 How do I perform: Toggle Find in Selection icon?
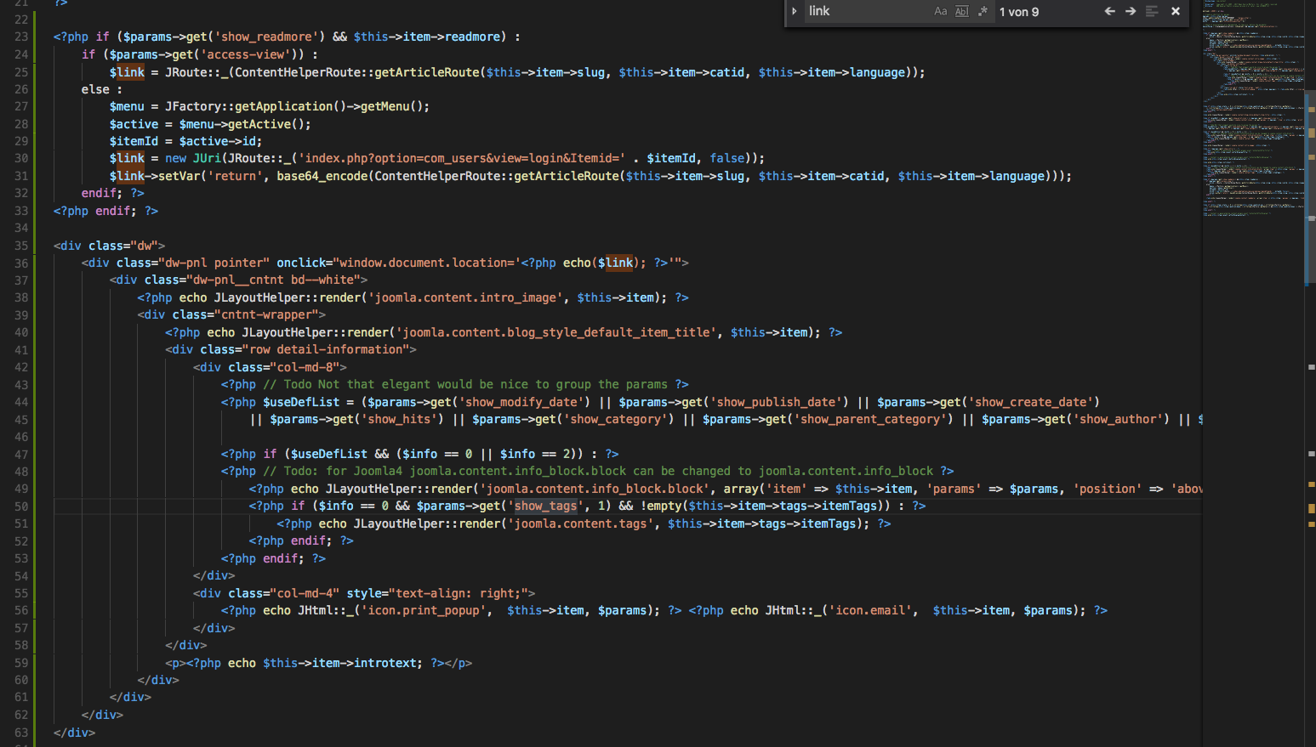click(x=1152, y=11)
